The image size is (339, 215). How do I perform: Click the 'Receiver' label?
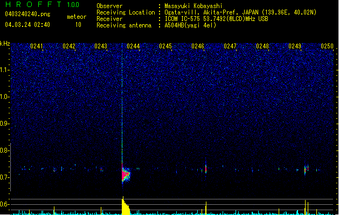click(x=109, y=19)
